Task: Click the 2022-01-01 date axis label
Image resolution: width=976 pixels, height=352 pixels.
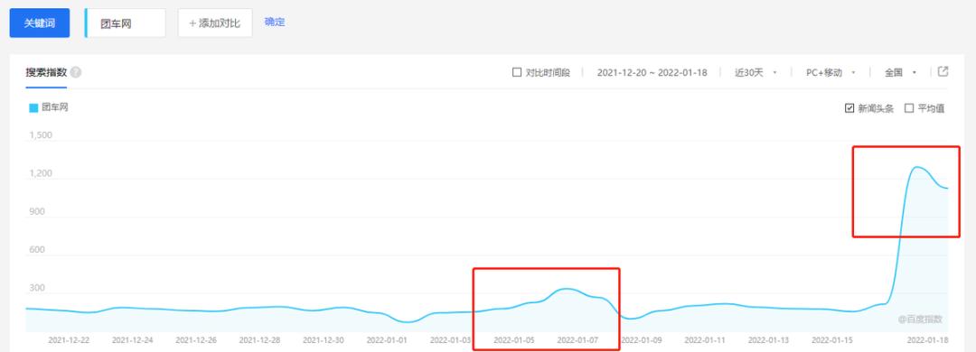Action: click(387, 340)
